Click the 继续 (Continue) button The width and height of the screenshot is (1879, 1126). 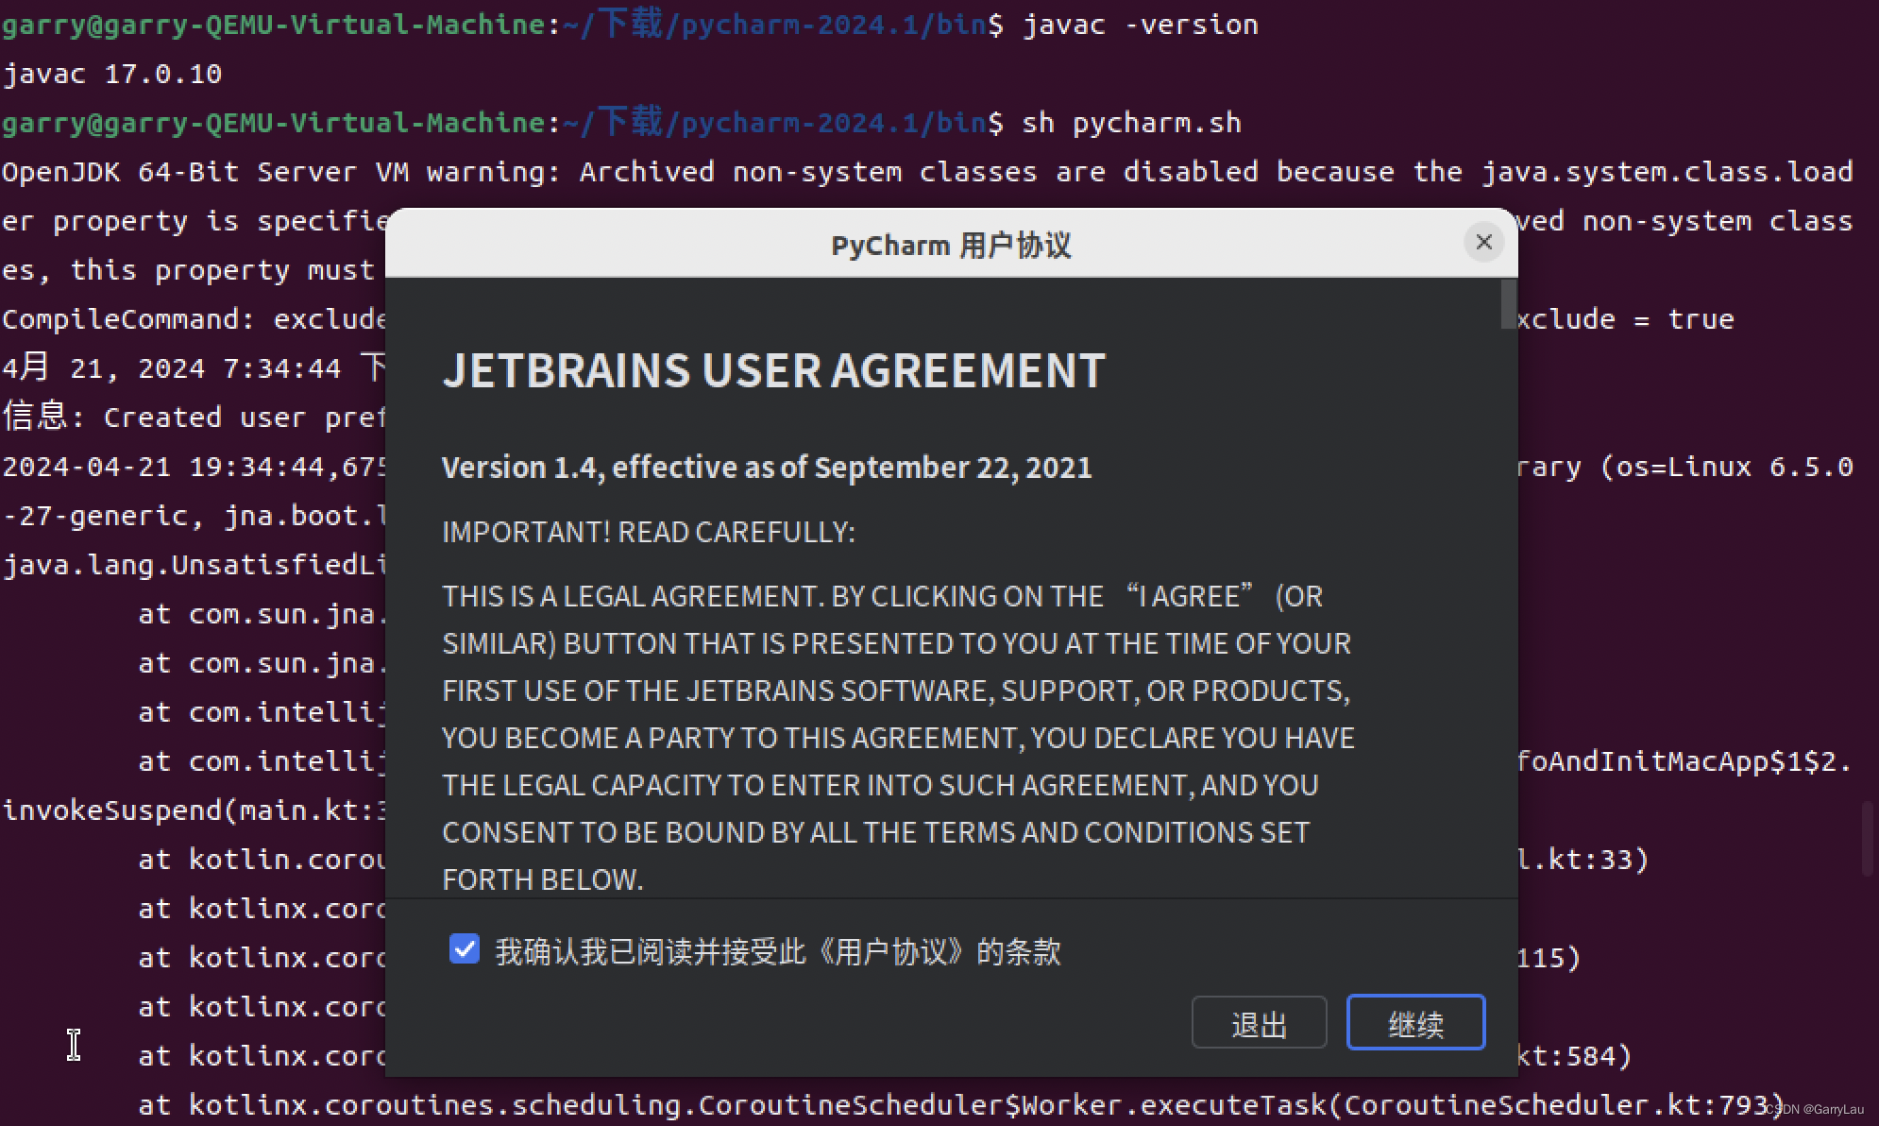coord(1415,1023)
